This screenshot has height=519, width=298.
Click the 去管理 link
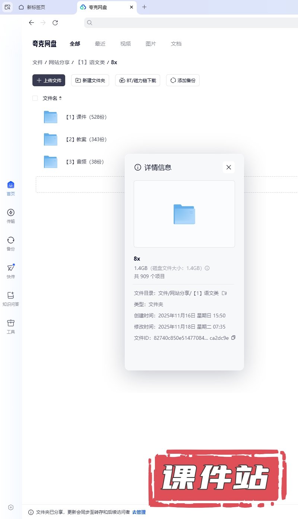tap(139, 512)
